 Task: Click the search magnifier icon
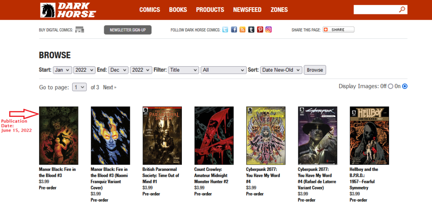click(402, 10)
